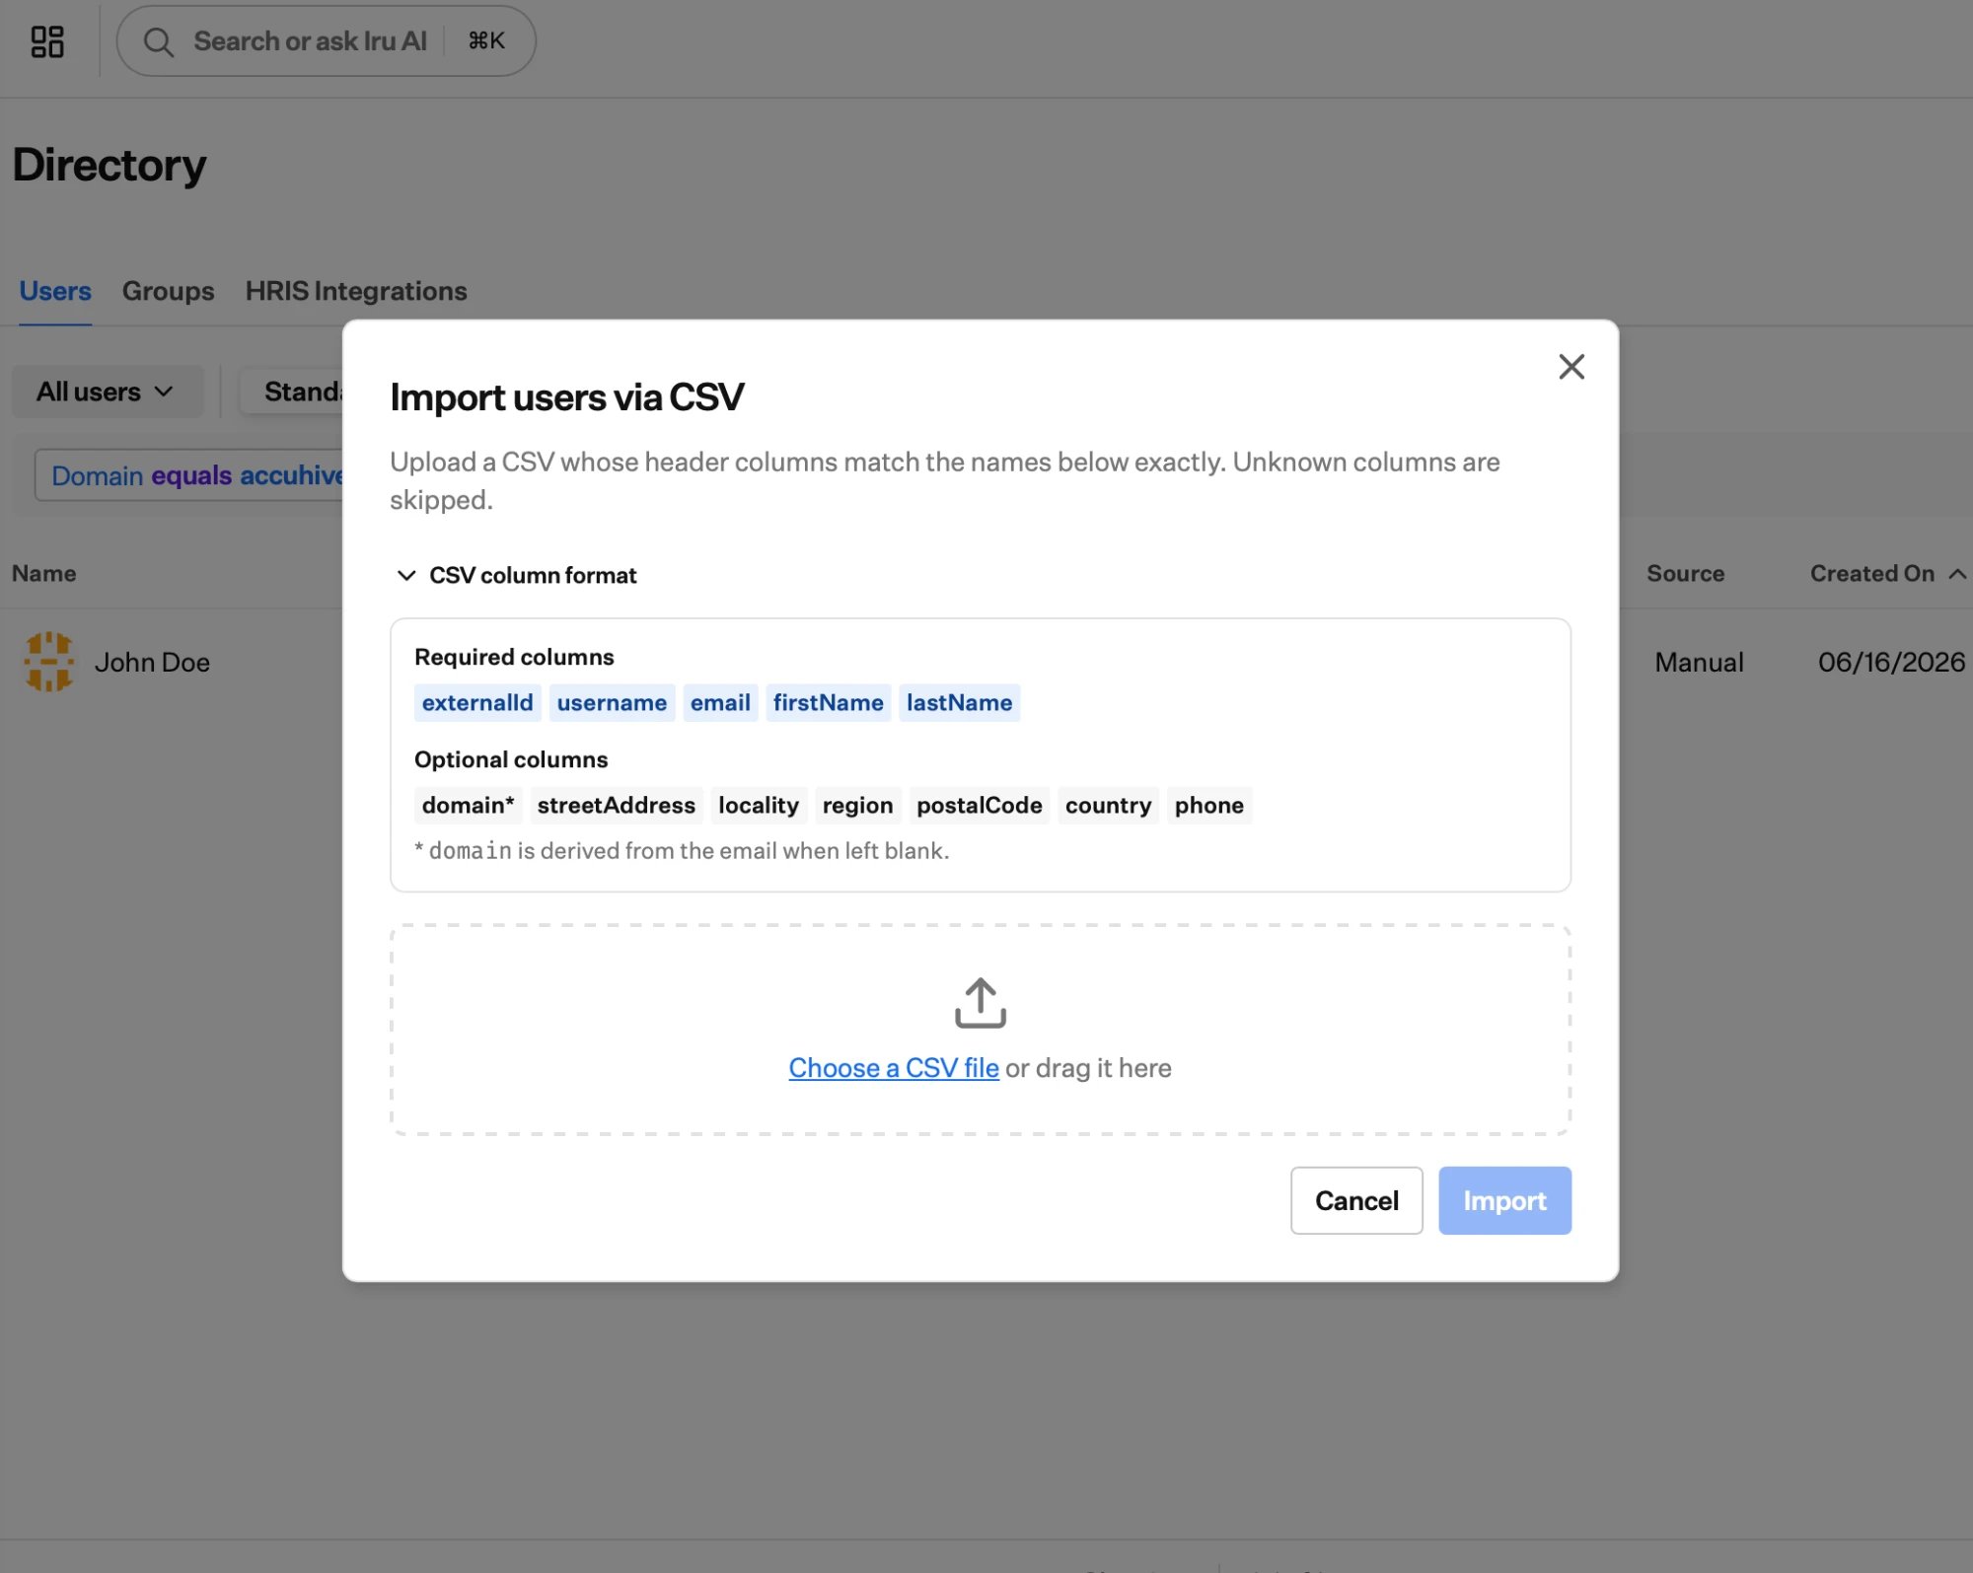Click the postalCode column tag

click(x=979, y=806)
